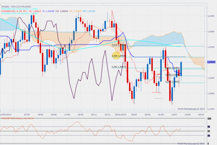
Task: Click the SB: 1,55768 legend value
Action: coord(89,11)
